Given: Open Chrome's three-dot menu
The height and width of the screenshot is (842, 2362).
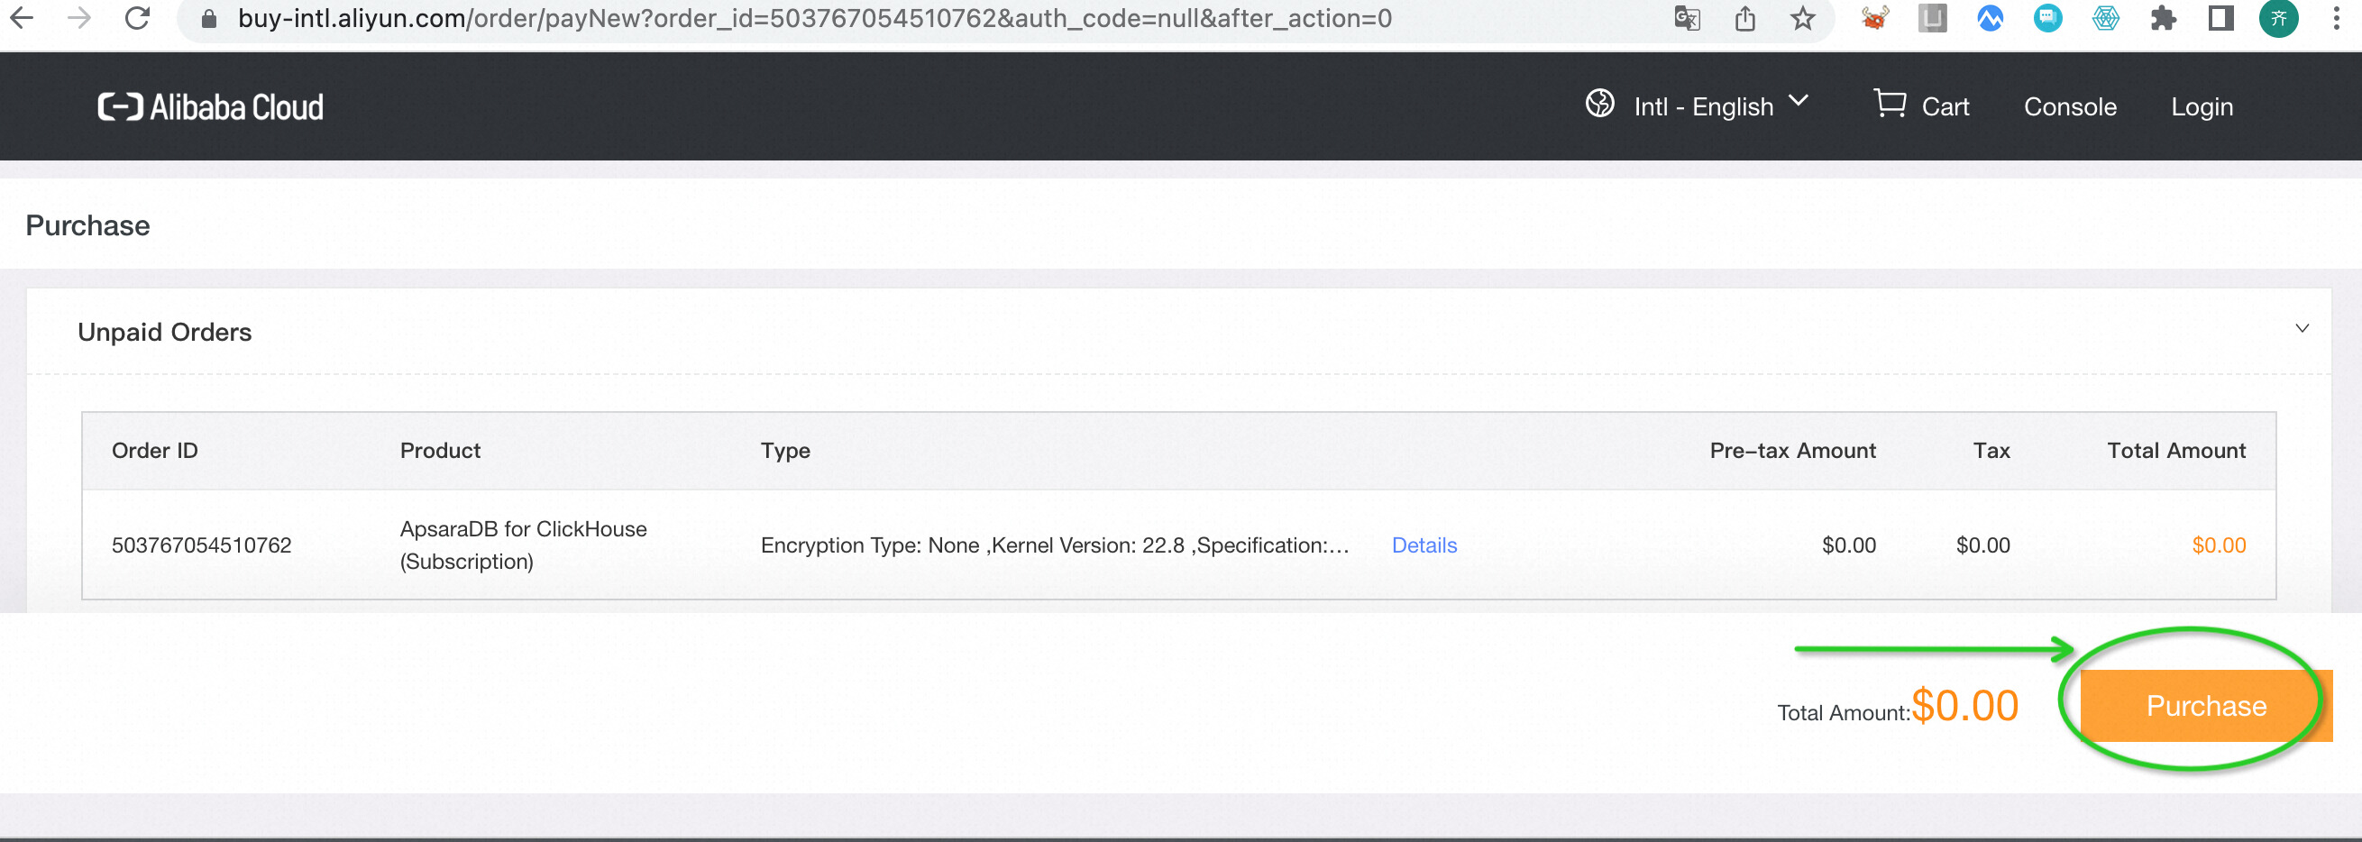Looking at the screenshot, I should 2336,18.
